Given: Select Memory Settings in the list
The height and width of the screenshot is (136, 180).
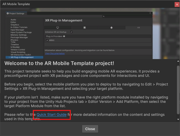Looking at the screenshot, I should tap(18, 35).
